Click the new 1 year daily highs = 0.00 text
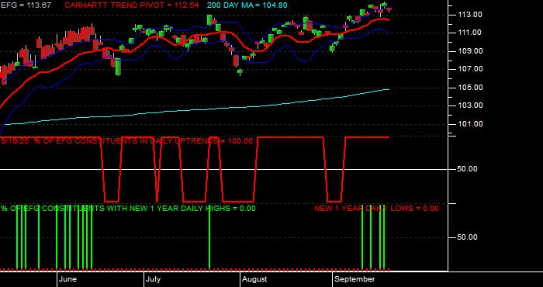The width and height of the screenshot is (543, 287). click(x=128, y=209)
